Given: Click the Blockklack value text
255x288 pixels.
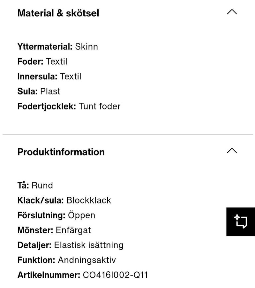Looking at the screenshot, I should point(89,200).
